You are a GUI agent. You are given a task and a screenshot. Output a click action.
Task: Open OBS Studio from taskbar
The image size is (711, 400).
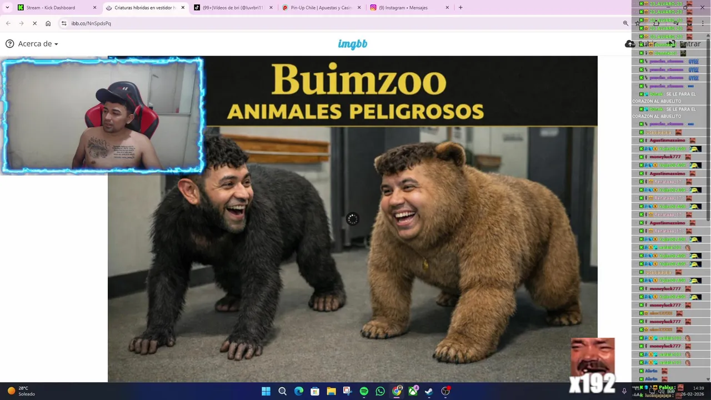(445, 391)
